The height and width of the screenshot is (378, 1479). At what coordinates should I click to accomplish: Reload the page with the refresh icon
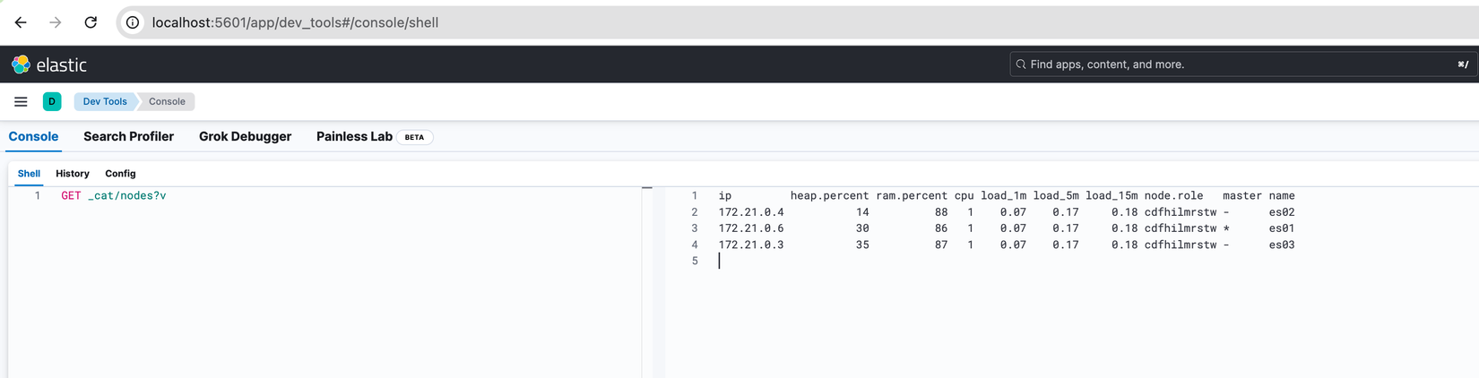tap(91, 22)
